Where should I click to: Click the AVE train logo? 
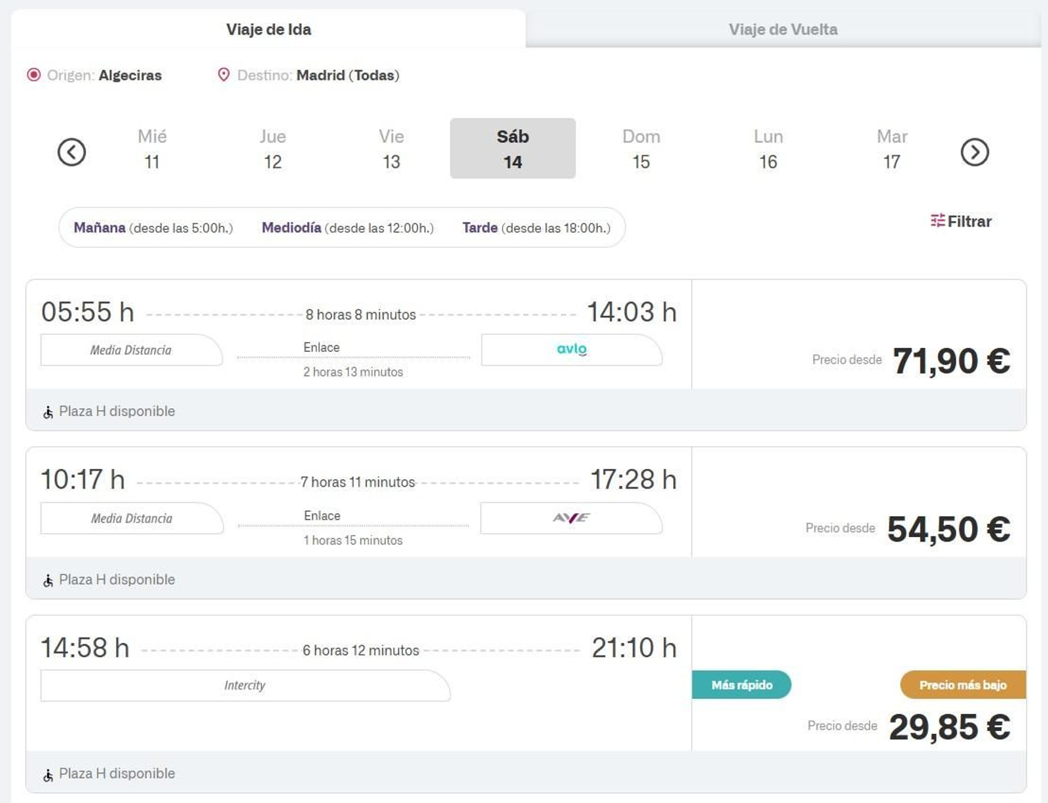(x=571, y=518)
